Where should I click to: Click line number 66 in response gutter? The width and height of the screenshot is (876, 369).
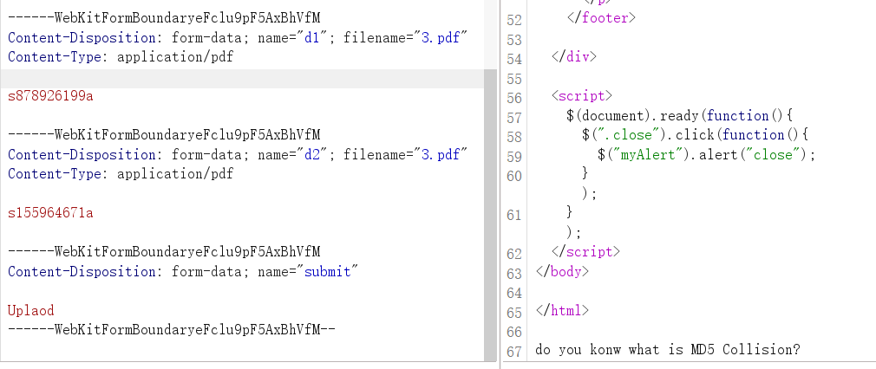(x=514, y=332)
